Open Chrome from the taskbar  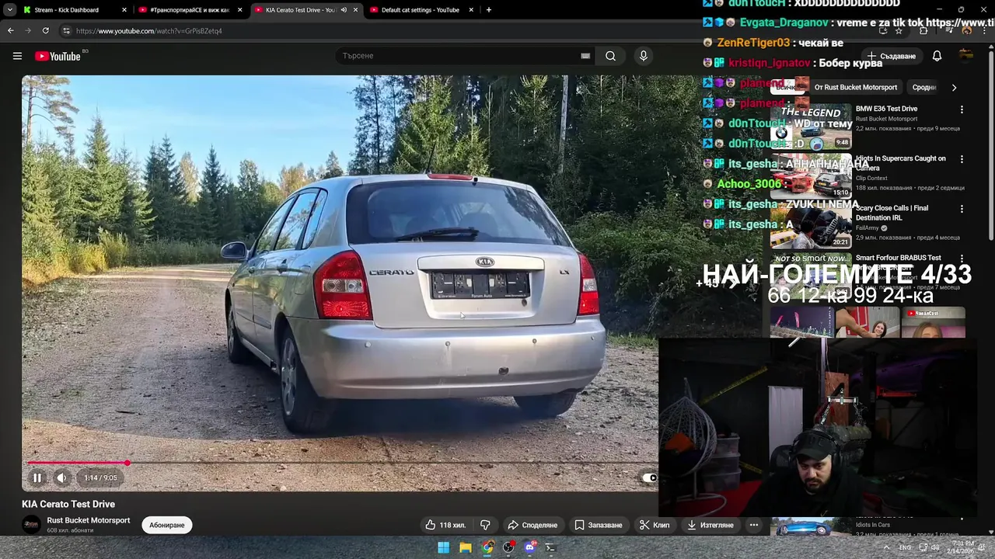pos(487,547)
